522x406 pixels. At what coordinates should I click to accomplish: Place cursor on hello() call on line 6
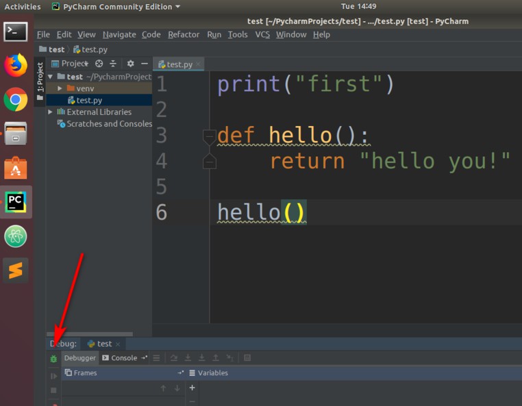(262, 212)
